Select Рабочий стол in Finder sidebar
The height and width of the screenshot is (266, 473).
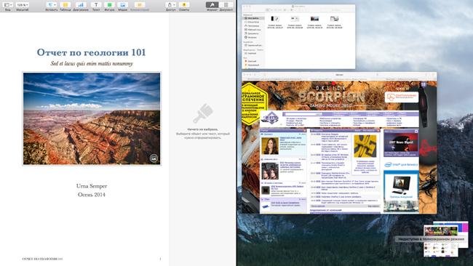[x=253, y=30]
